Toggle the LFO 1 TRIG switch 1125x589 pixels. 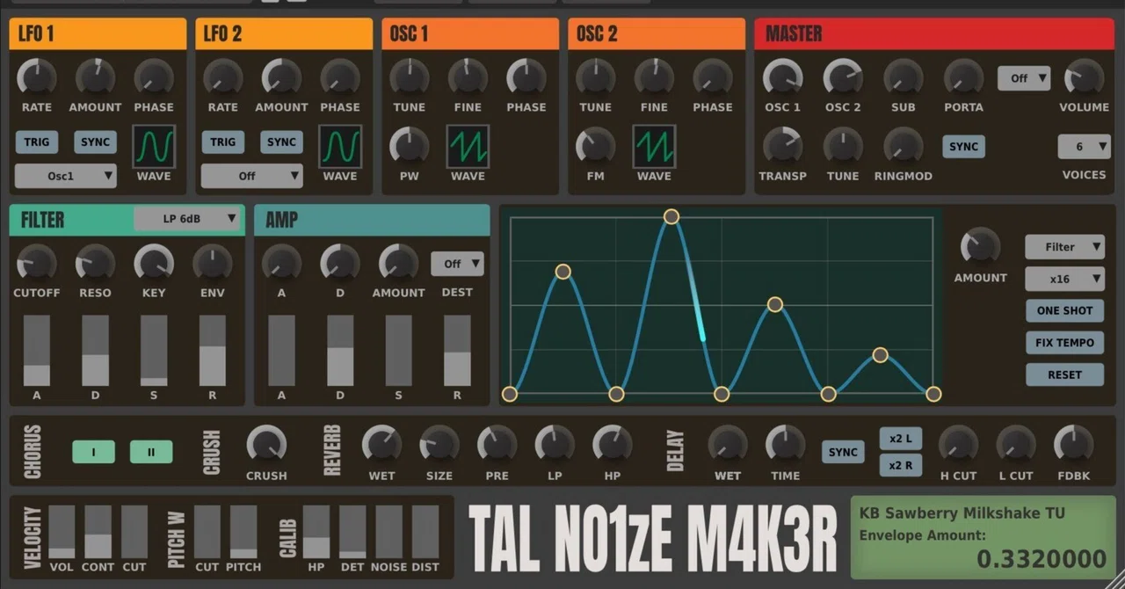tap(37, 142)
